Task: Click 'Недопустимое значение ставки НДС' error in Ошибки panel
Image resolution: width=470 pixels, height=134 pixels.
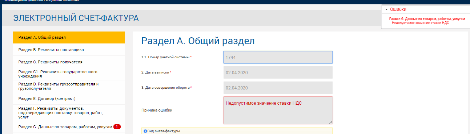Action: click(x=420, y=22)
